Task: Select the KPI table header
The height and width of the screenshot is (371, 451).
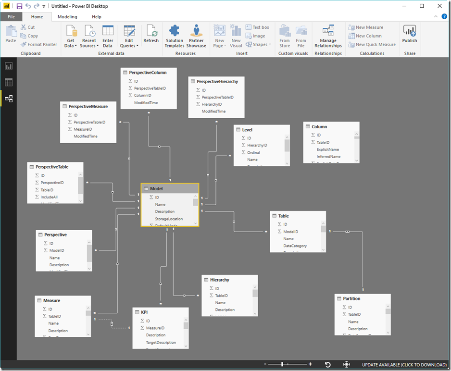Action: 161,312
